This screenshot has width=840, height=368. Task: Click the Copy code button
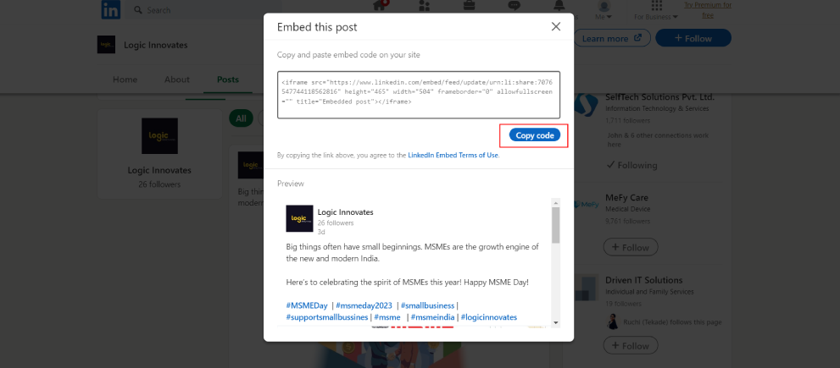click(x=535, y=136)
